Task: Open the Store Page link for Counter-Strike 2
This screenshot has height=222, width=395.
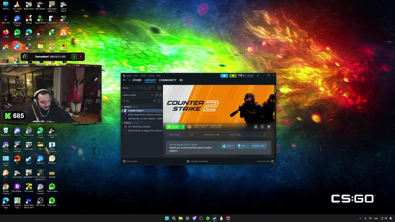Action: click(x=174, y=135)
